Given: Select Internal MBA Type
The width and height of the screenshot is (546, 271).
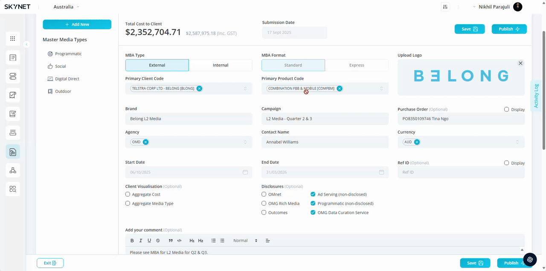Looking at the screenshot, I should [x=221, y=65].
